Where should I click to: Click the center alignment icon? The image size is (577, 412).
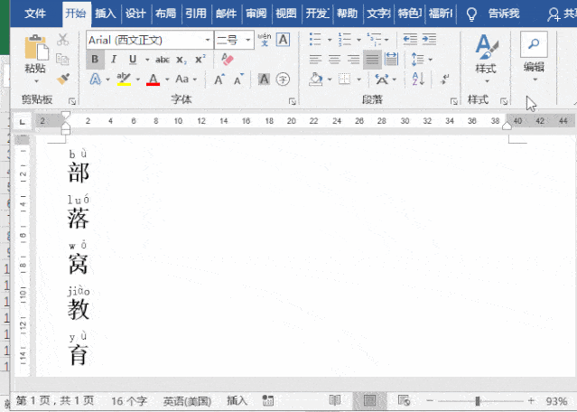[x=333, y=60]
